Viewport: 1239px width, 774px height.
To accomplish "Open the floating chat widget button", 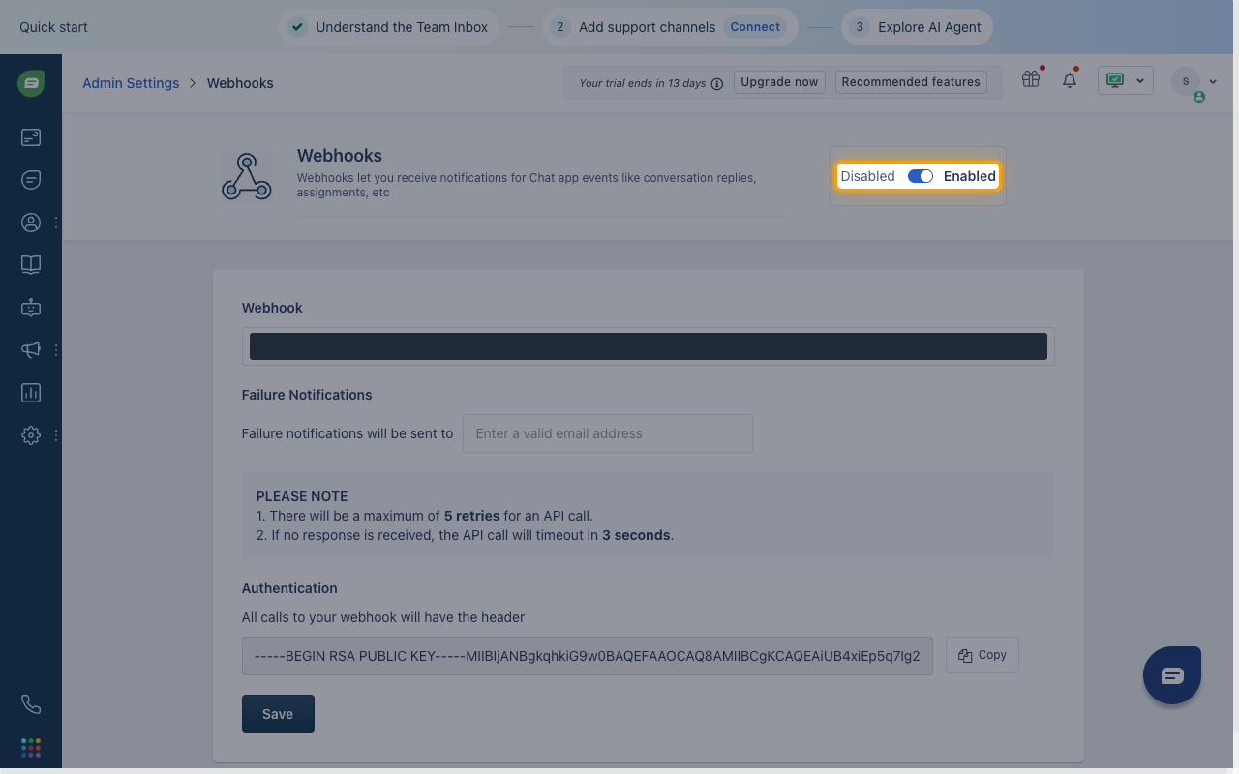I will click(x=1172, y=674).
